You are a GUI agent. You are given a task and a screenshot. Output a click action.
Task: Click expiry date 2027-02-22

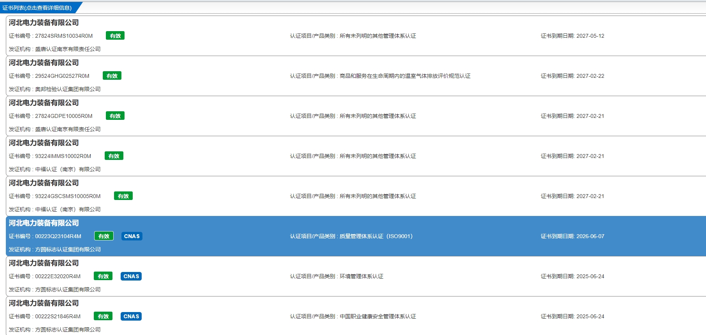pos(590,76)
